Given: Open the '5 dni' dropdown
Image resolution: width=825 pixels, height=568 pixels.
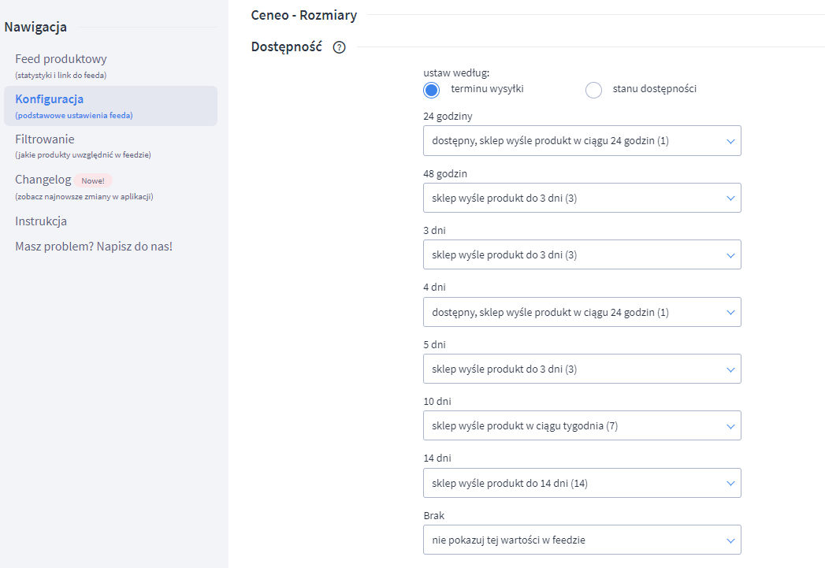Looking at the screenshot, I should pyautogui.click(x=582, y=369).
